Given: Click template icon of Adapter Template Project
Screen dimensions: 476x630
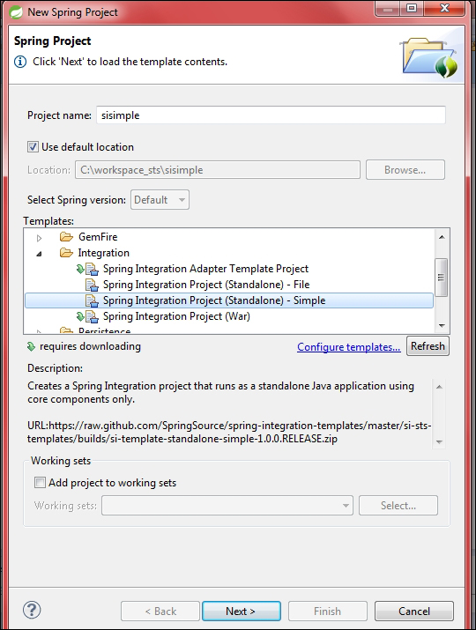Looking at the screenshot, I should [x=92, y=269].
